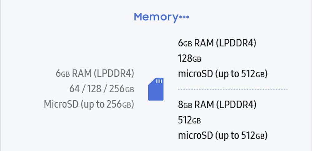Click microSD (up to 512GB) below 512GB line
Viewport: 312px width, 151px height.
[x=223, y=135]
